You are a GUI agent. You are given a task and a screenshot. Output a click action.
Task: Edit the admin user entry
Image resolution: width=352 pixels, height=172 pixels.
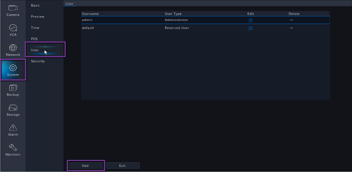click(250, 20)
